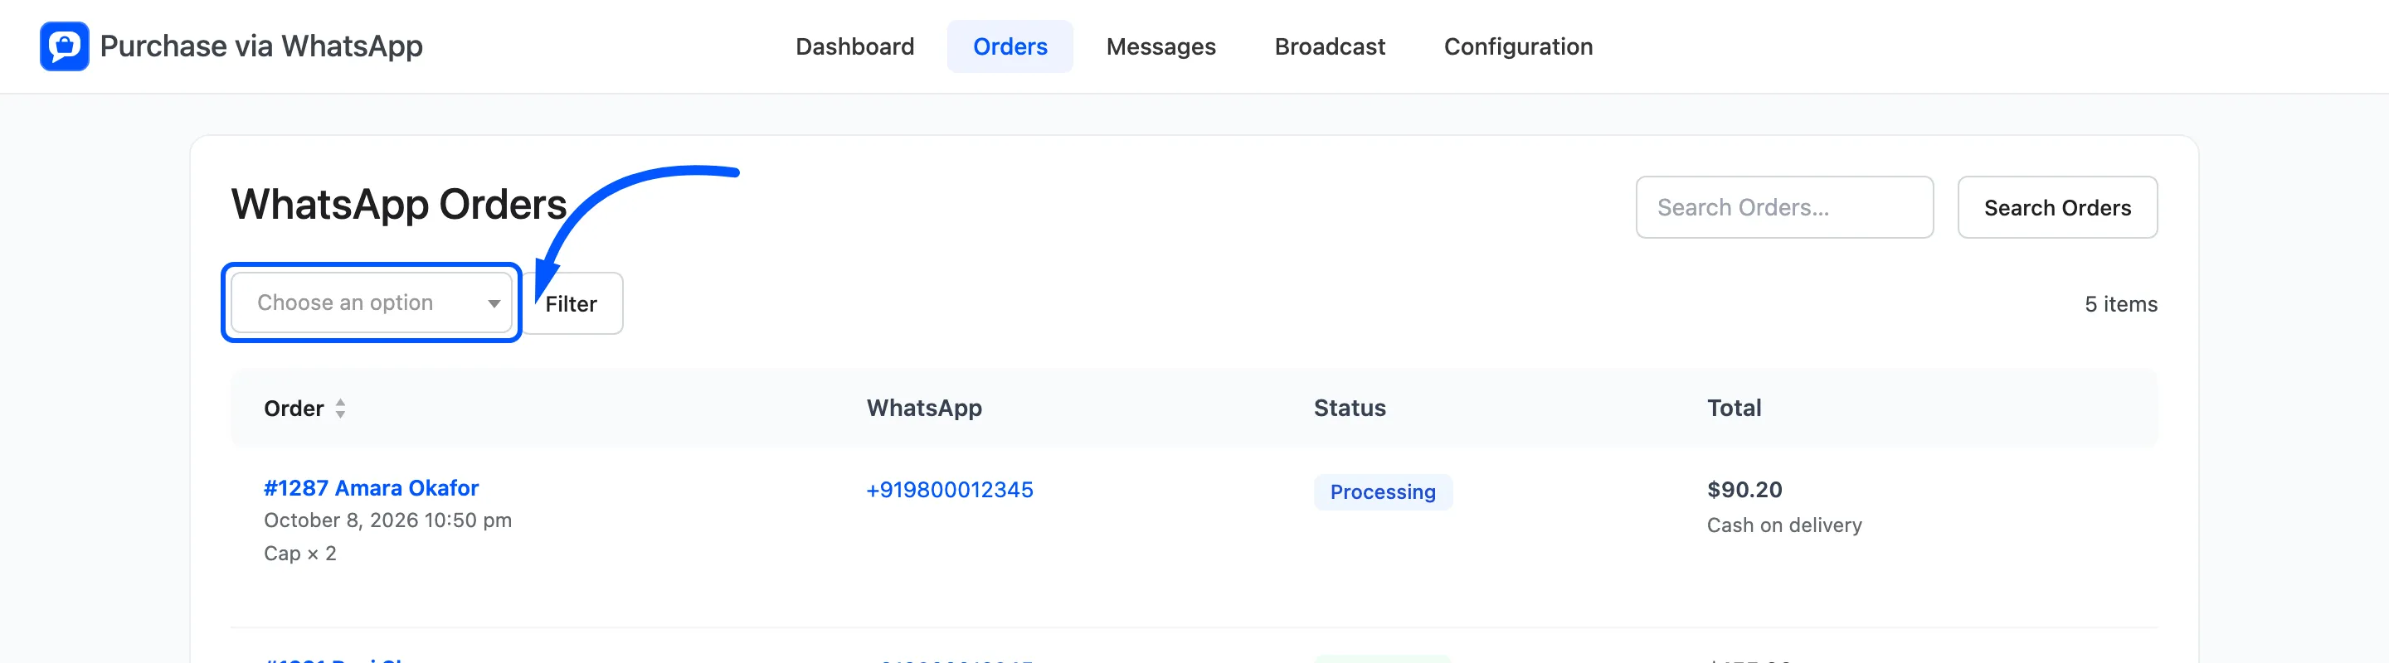The width and height of the screenshot is (2389, 663).
Task: Click the Purchase via WhatsApp logo icon
Action: point(64,46)
